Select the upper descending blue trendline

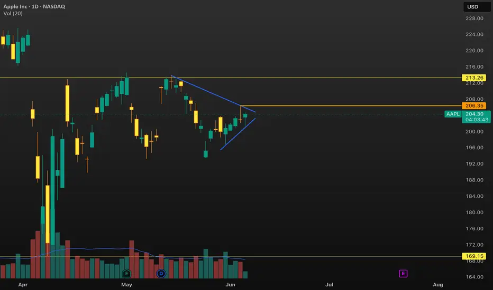point(213,94)
